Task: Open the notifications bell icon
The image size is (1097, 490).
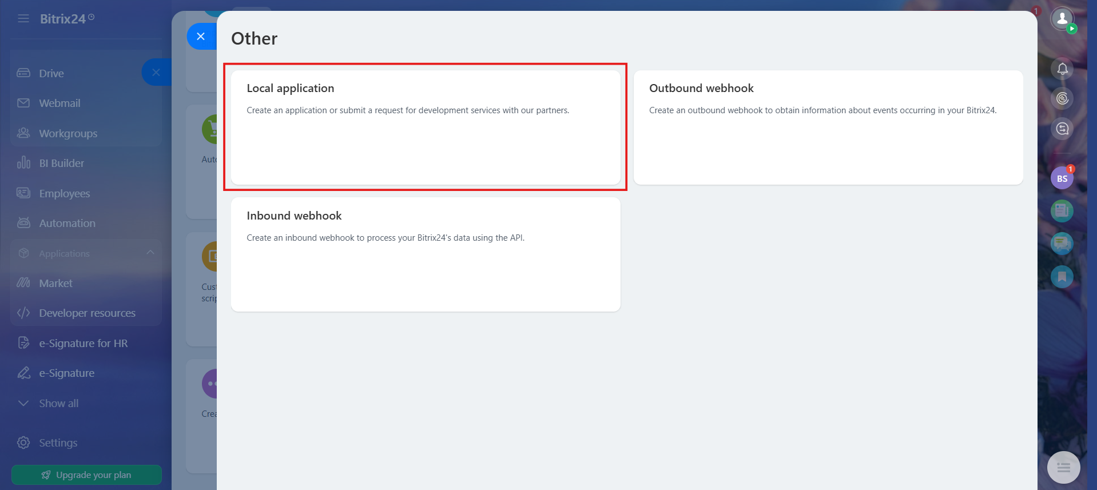Action: pos(1062,69)
